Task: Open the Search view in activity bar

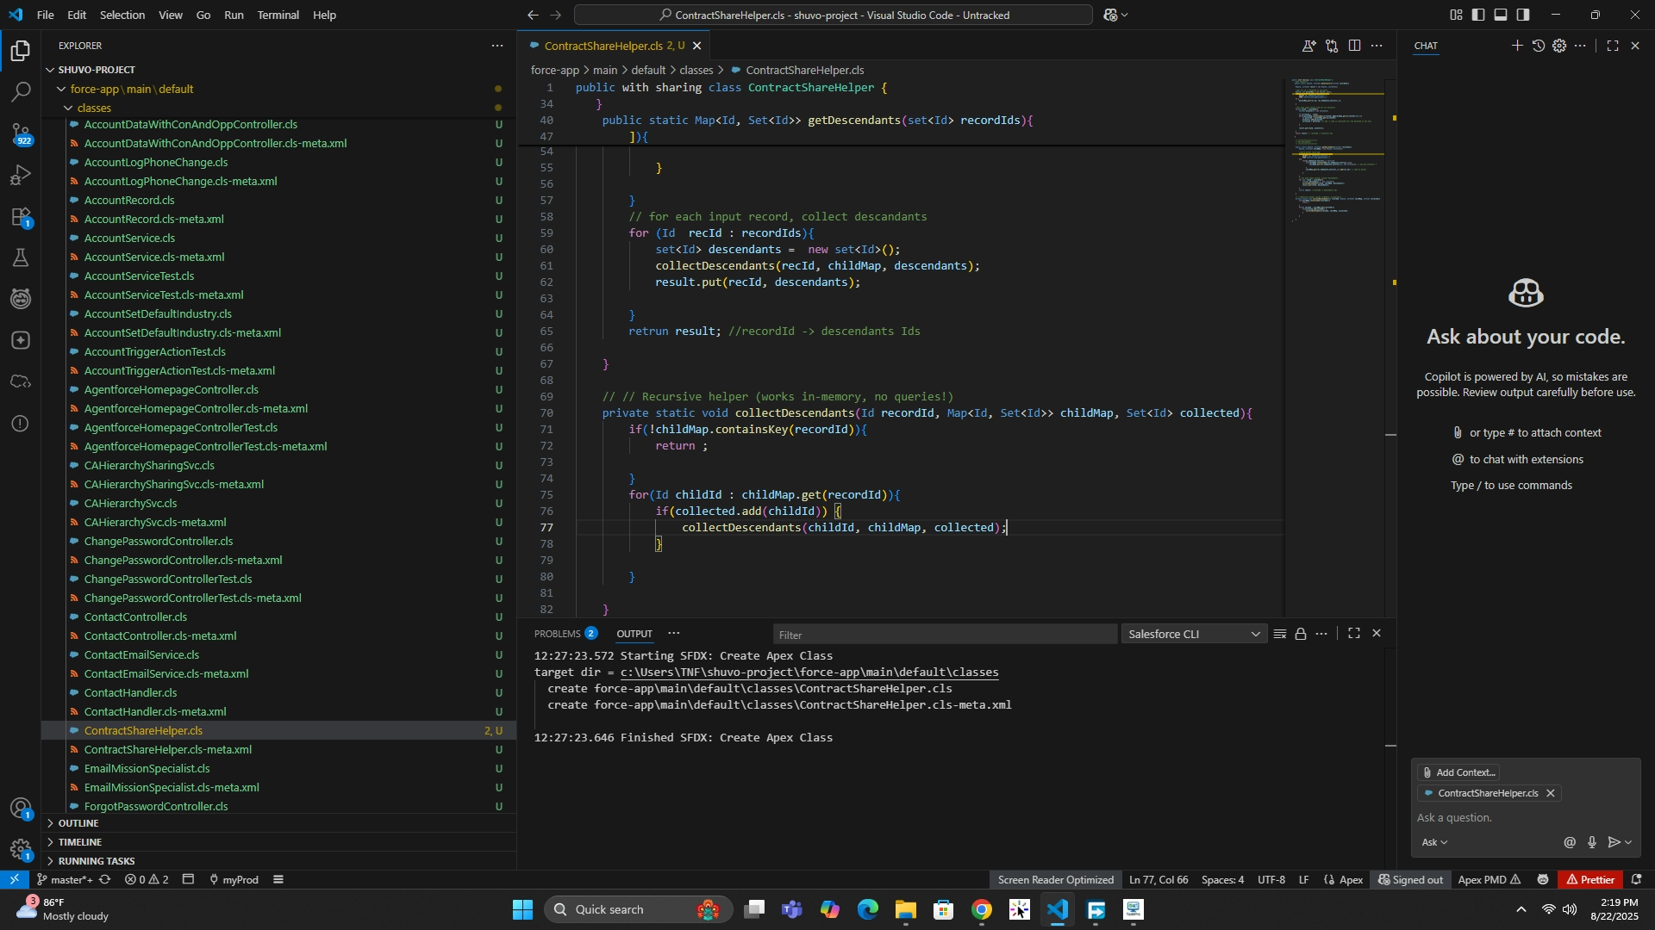Action: coord(21,91)
